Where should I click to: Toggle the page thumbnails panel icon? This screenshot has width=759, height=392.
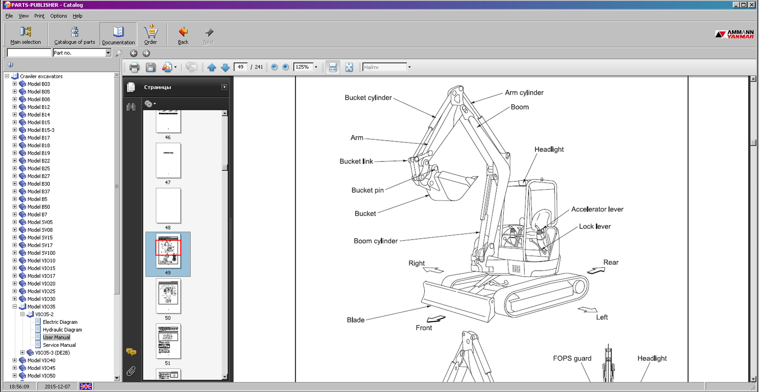131,87
